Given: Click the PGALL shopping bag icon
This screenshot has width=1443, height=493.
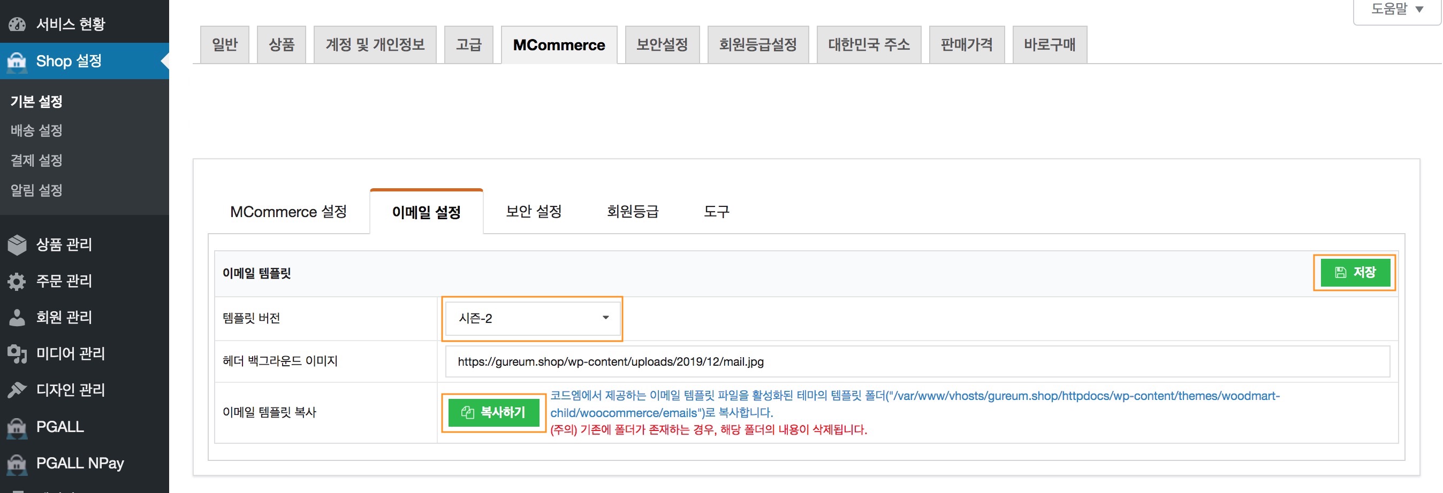Looking at the screenshot, I should [17, 426].
